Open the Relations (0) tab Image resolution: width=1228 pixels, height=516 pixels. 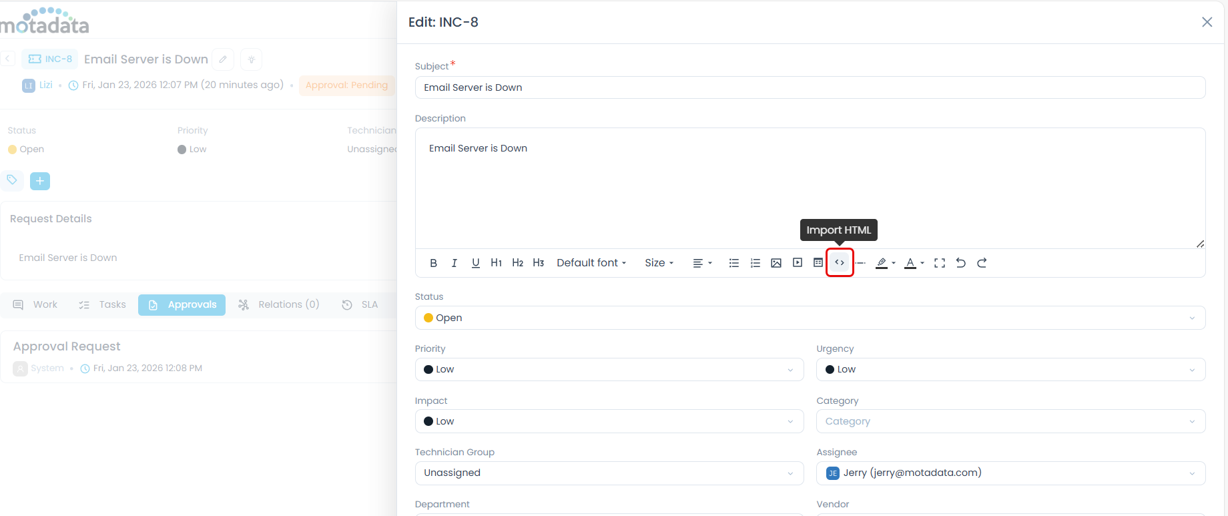click(279, 304)
